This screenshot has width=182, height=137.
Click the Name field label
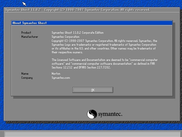(25, 73)
